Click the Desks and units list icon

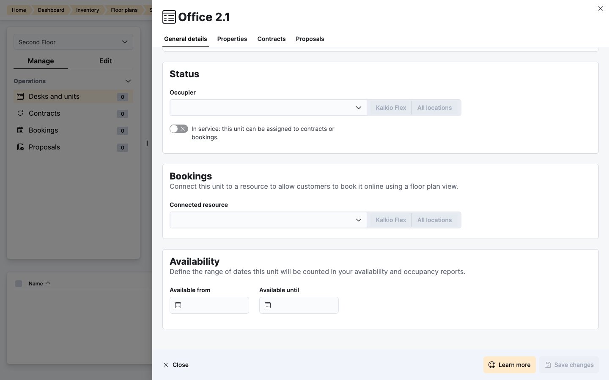(20, 96)
